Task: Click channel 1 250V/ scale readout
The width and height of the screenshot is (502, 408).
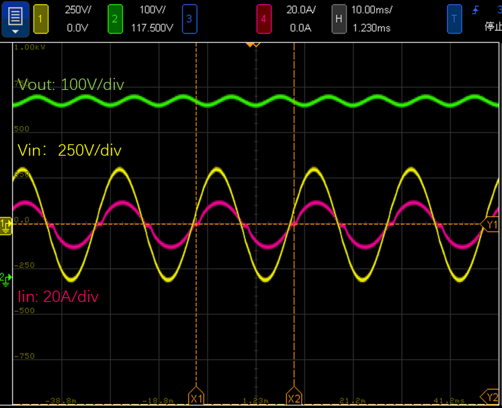Action: tap(77, 11)
